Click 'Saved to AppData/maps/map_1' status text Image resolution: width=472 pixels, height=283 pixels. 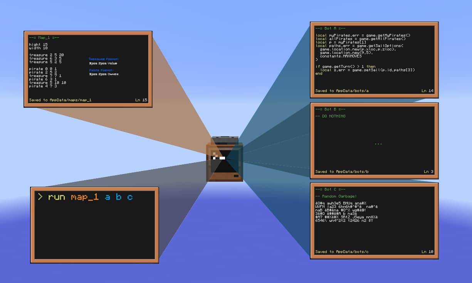point(60,100)
